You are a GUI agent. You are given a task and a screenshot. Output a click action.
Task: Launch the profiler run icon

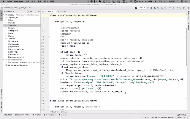click(x=158, y=8)
